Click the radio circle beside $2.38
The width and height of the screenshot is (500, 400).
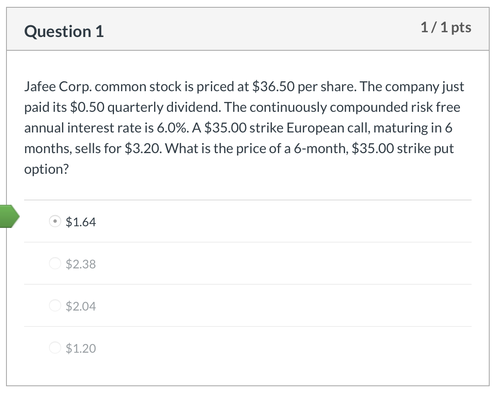pos(55,264)
